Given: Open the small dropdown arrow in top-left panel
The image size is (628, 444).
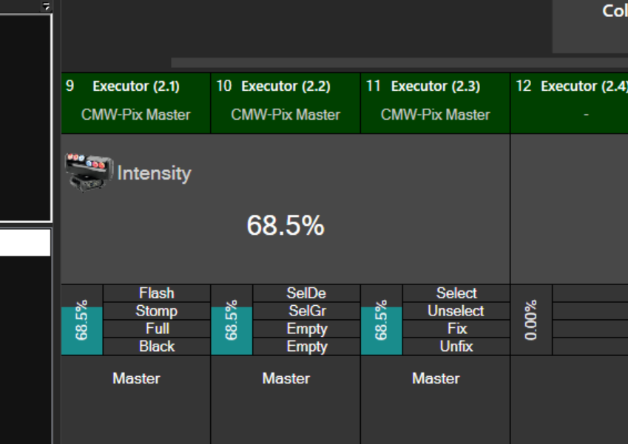Looking at the screenshot, I should coord(46,7).
